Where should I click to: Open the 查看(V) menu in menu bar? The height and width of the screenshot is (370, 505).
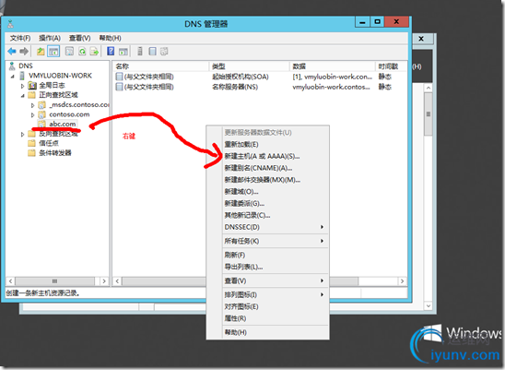pos(79,38)
